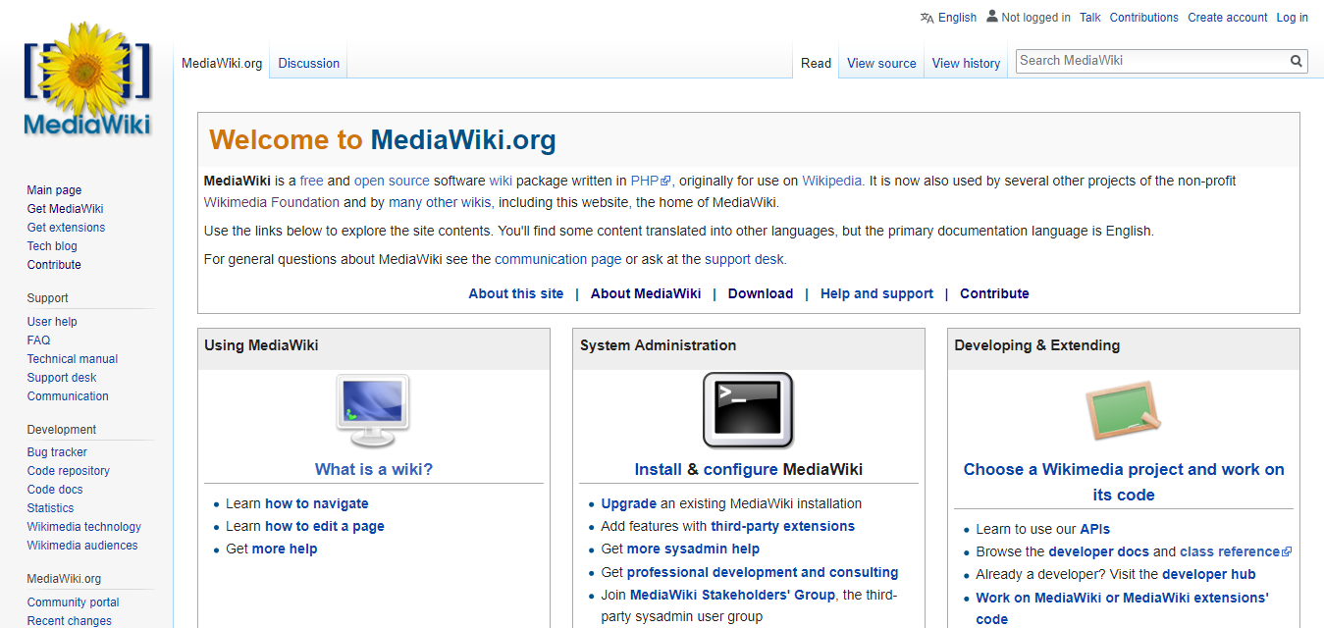Open Recent changes in the sidebar

point(70,621)
